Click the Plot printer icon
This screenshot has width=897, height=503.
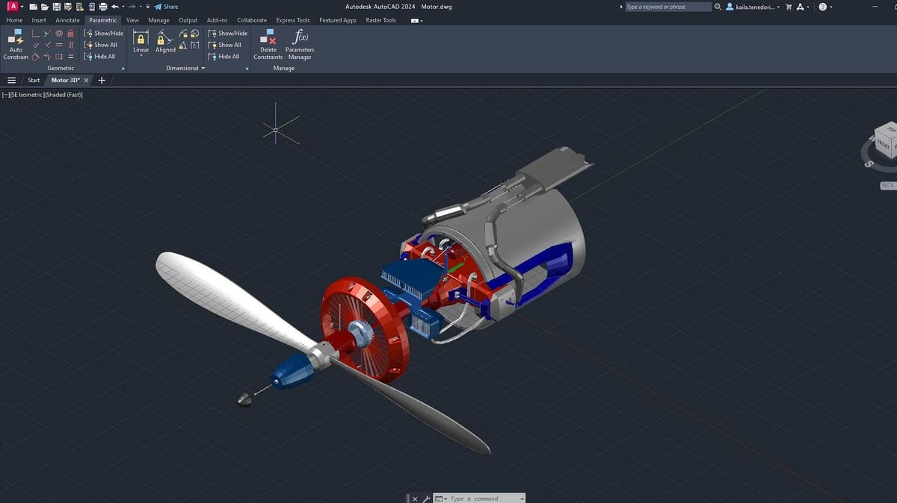102,7
